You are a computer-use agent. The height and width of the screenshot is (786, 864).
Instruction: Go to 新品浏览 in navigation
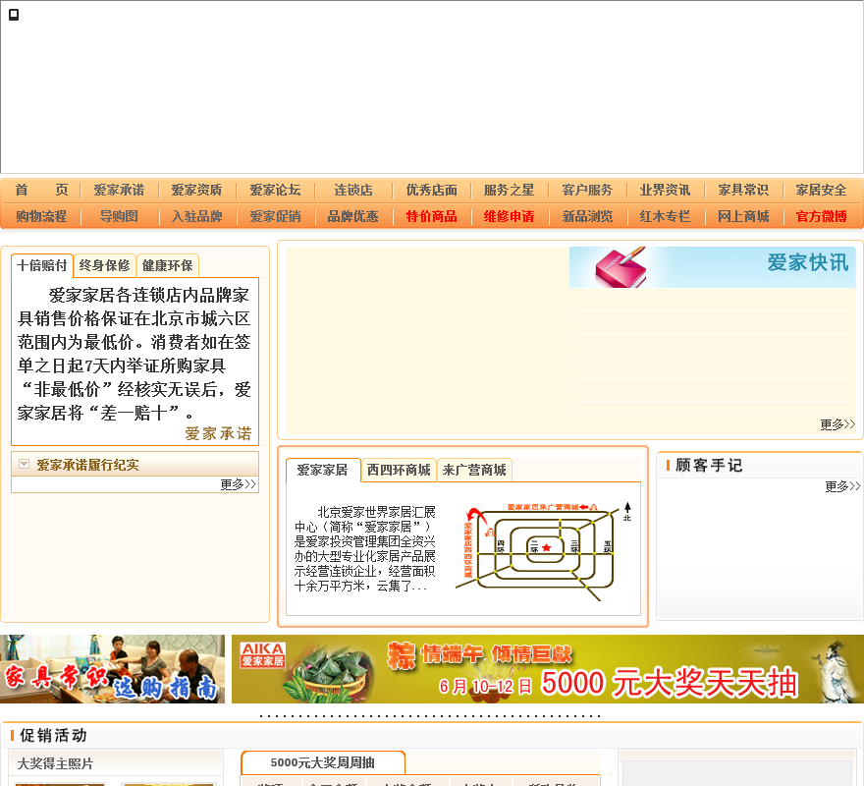pyautogui.click(x=587, y=216)
